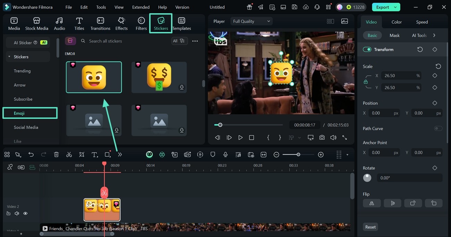Screen dimensions: 451x237
Task: Open the All stickers filter dropdown
Action: point(179,41)
